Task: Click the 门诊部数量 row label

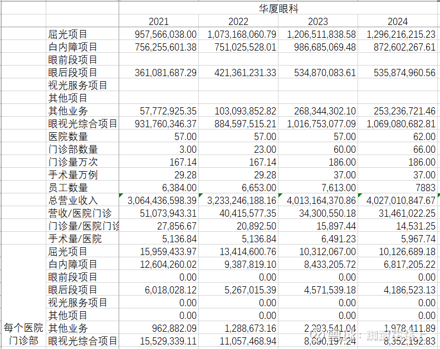Action: (x=82, y=149)
